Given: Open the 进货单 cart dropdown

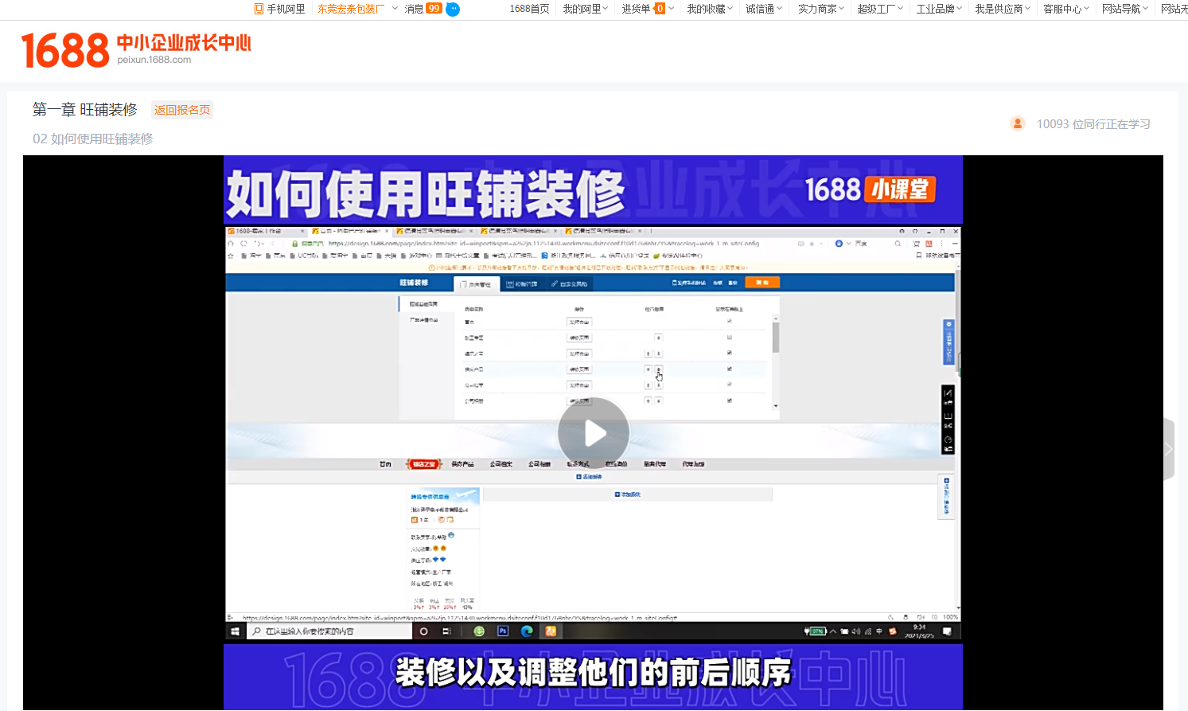Looking at the screenshot, I should (648, 9).
